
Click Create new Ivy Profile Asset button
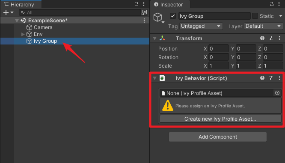pyautogui.click(x=220, y=119)
